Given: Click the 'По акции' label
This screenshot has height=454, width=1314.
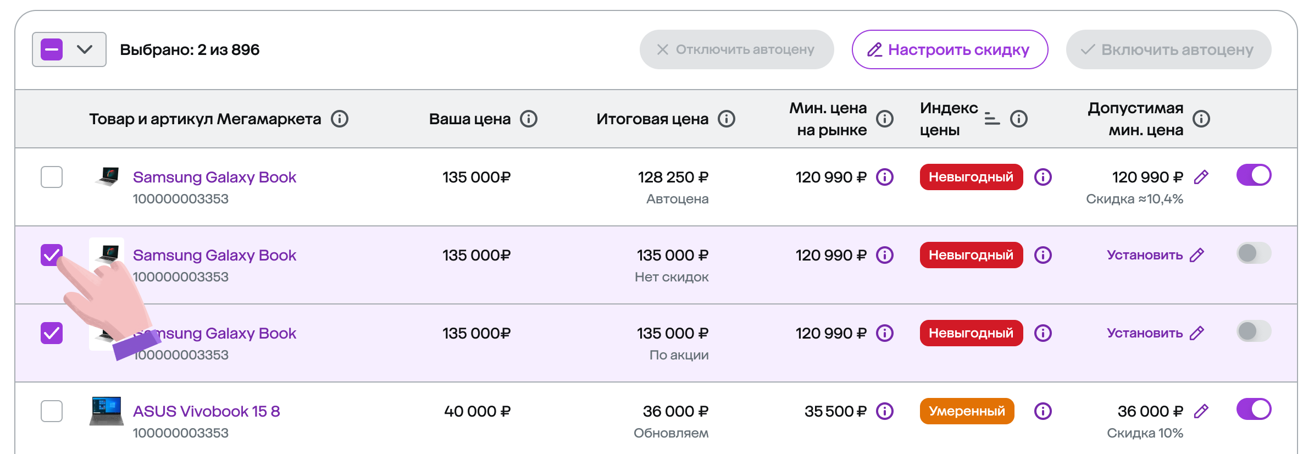Looking at the screenshot, I should pyautogui.click(x=679, y=355).
